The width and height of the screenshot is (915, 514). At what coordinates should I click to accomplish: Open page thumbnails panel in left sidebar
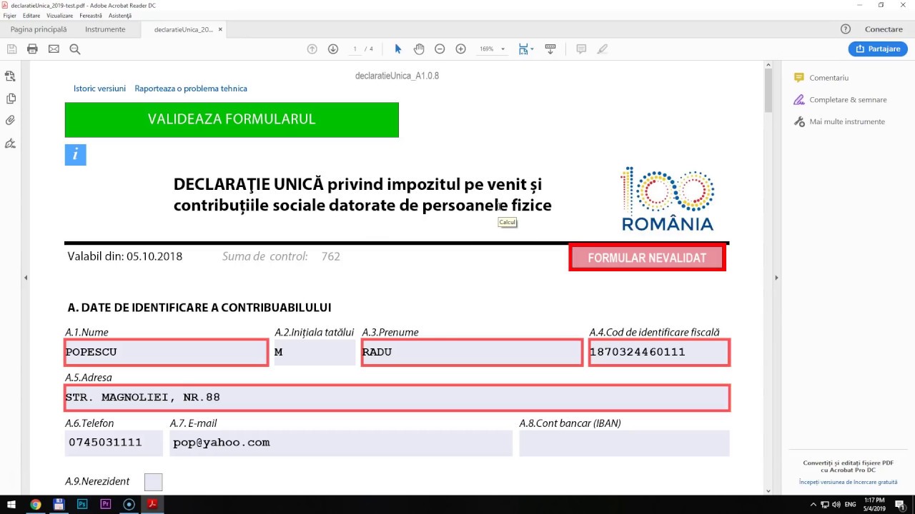pos(10,76)
